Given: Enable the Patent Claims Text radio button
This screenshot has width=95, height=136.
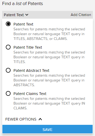Looking at the screenshot, I should coord(8,93).
